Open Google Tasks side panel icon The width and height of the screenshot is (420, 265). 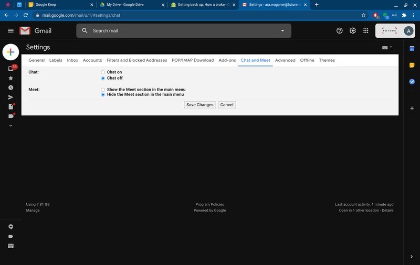[x=412, y=82]
